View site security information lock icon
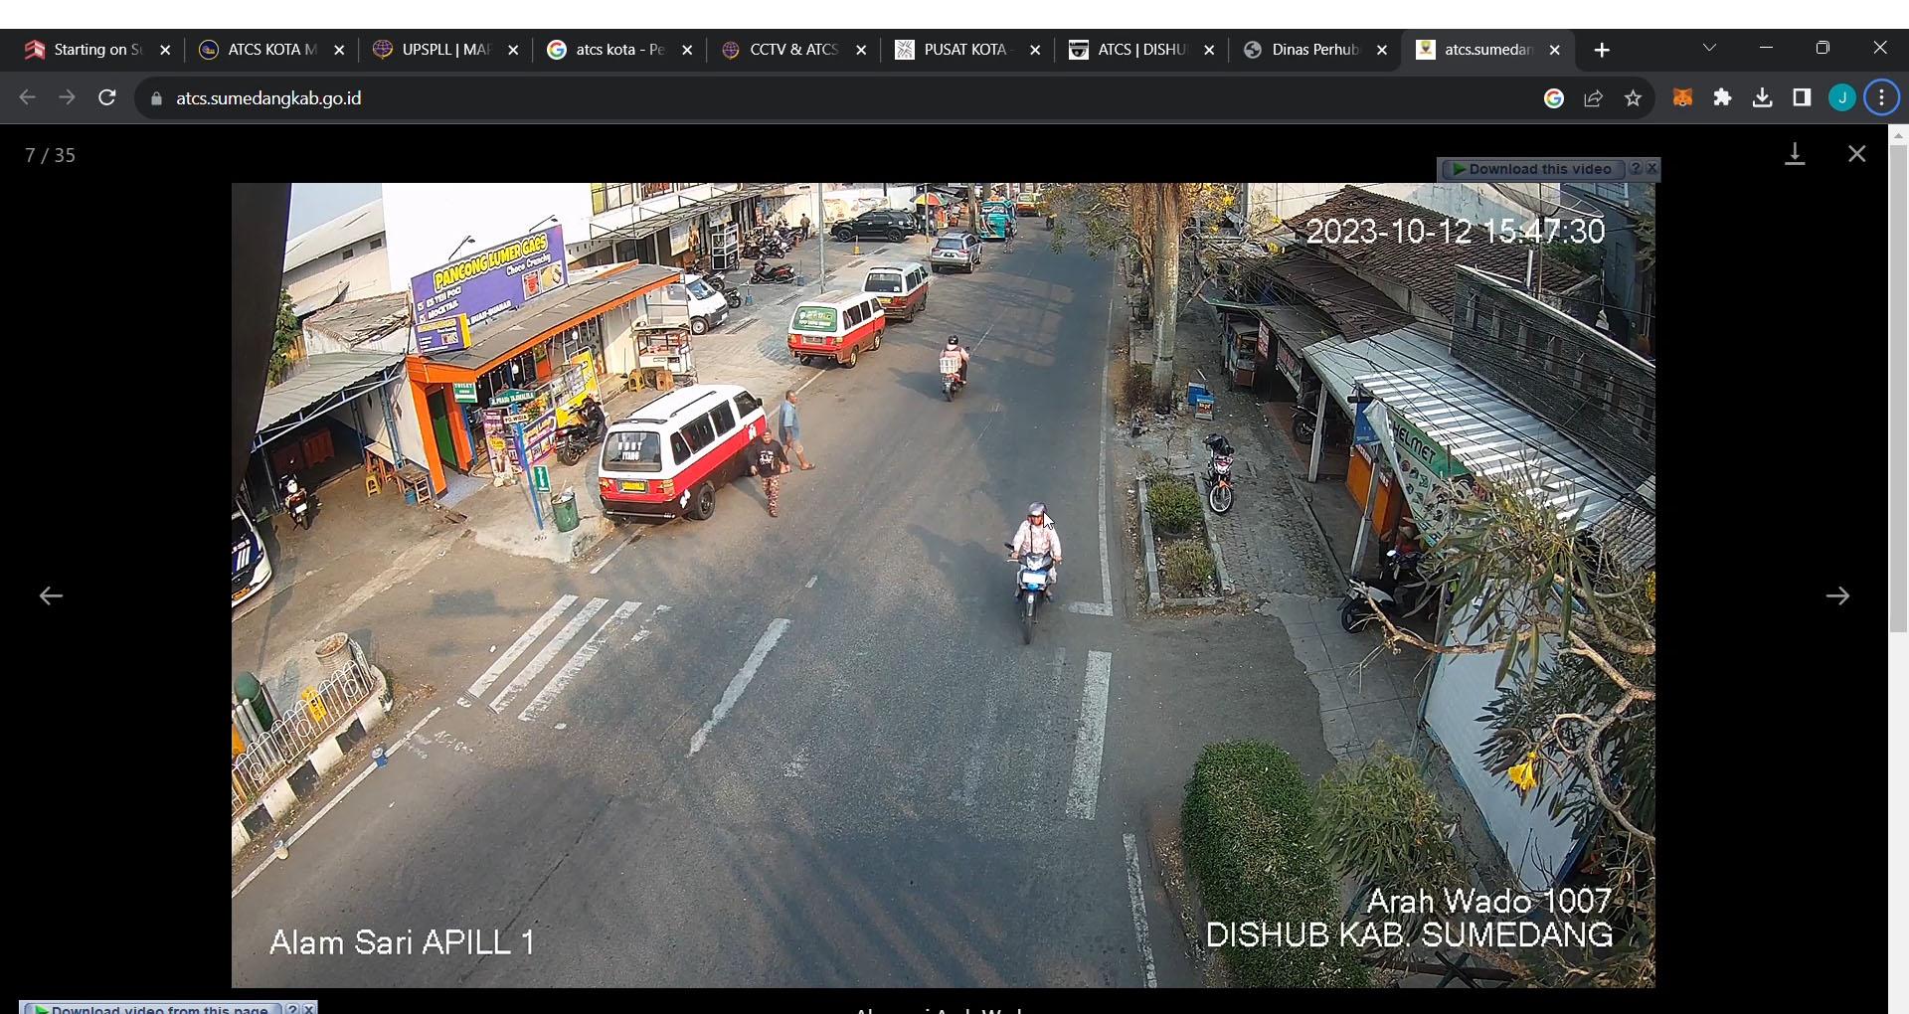The width and height of the screenshot is (1909, 1014). 156,98
